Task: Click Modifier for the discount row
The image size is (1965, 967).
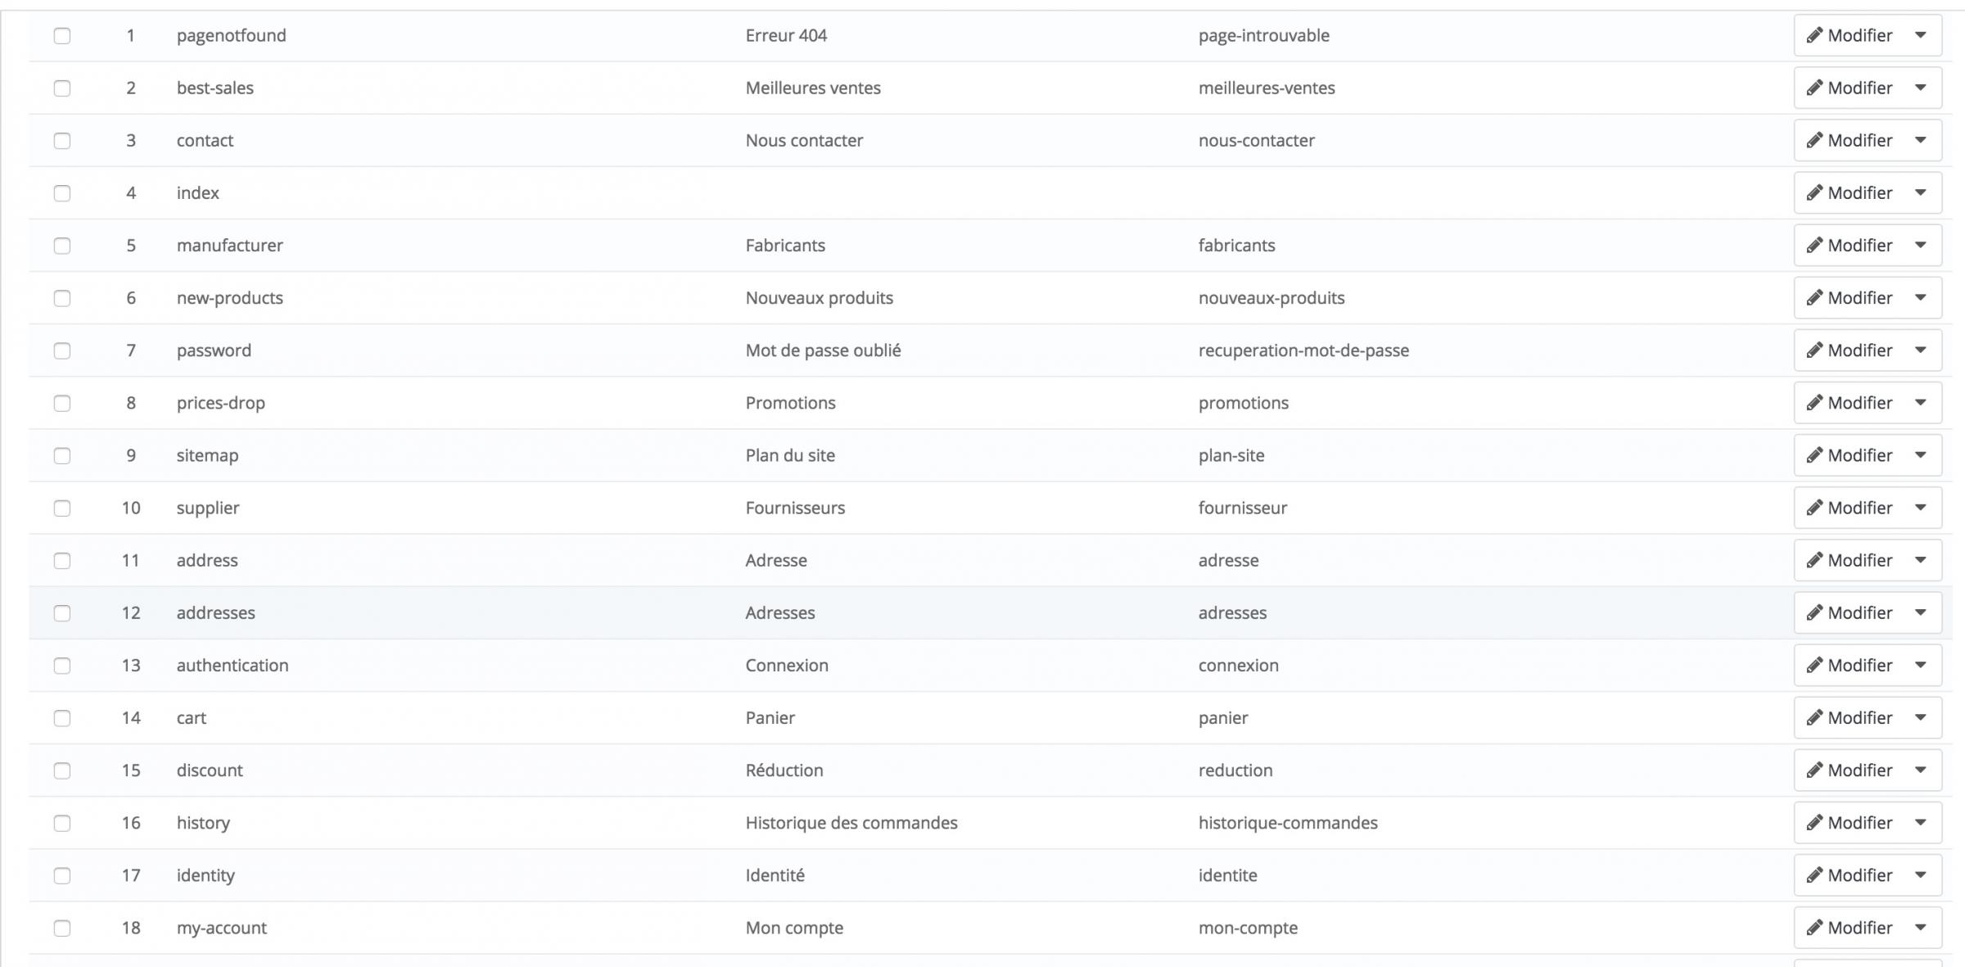Action: [x=1850, y=770]
